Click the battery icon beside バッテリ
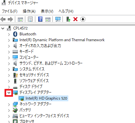135x123 pixels. tap(15, 110)
